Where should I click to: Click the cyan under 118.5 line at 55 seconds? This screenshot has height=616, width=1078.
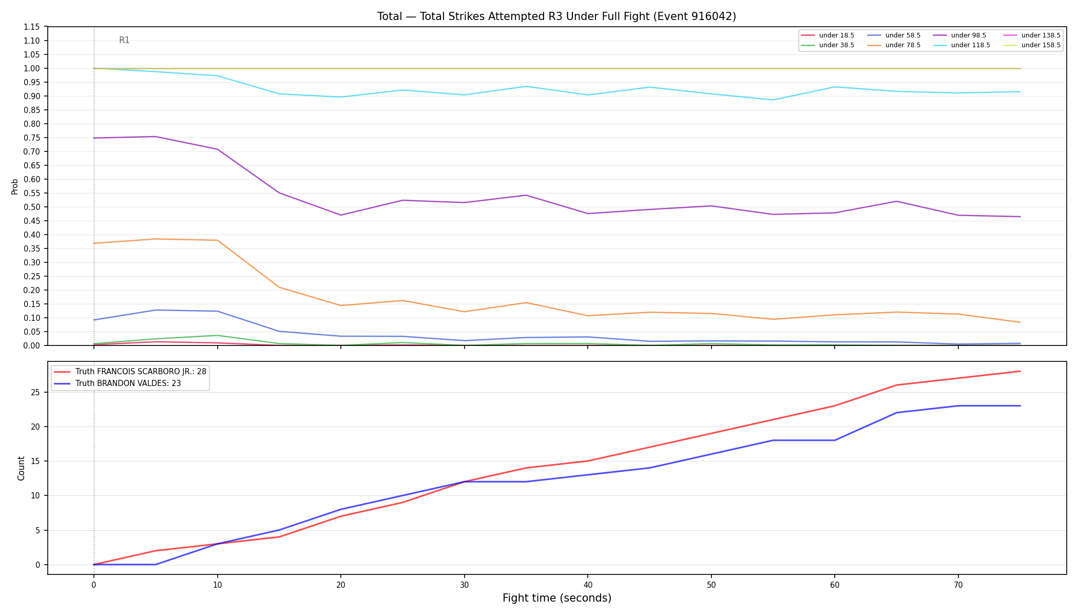coord(773,100)
